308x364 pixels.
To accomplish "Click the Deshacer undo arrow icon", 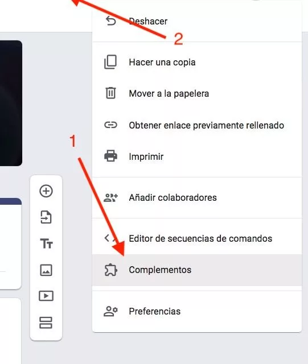I will [x=110, y=21].
